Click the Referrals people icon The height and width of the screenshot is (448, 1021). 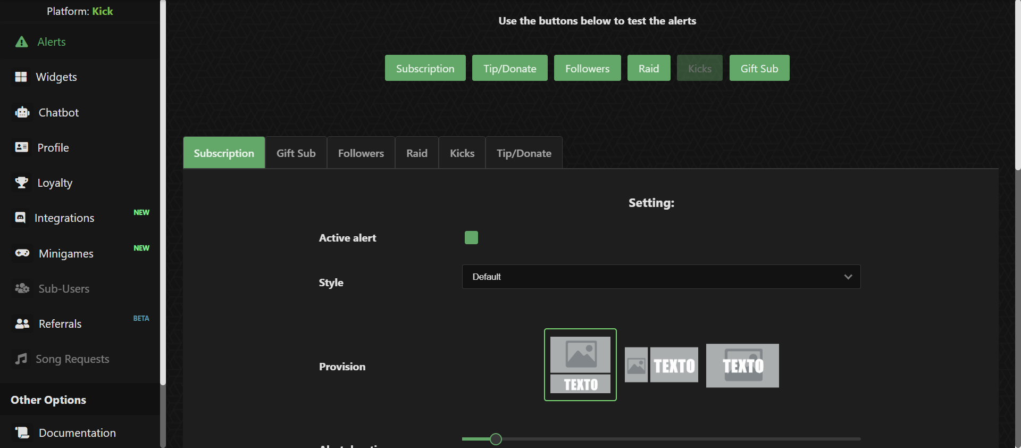click(x=22, y=323)
